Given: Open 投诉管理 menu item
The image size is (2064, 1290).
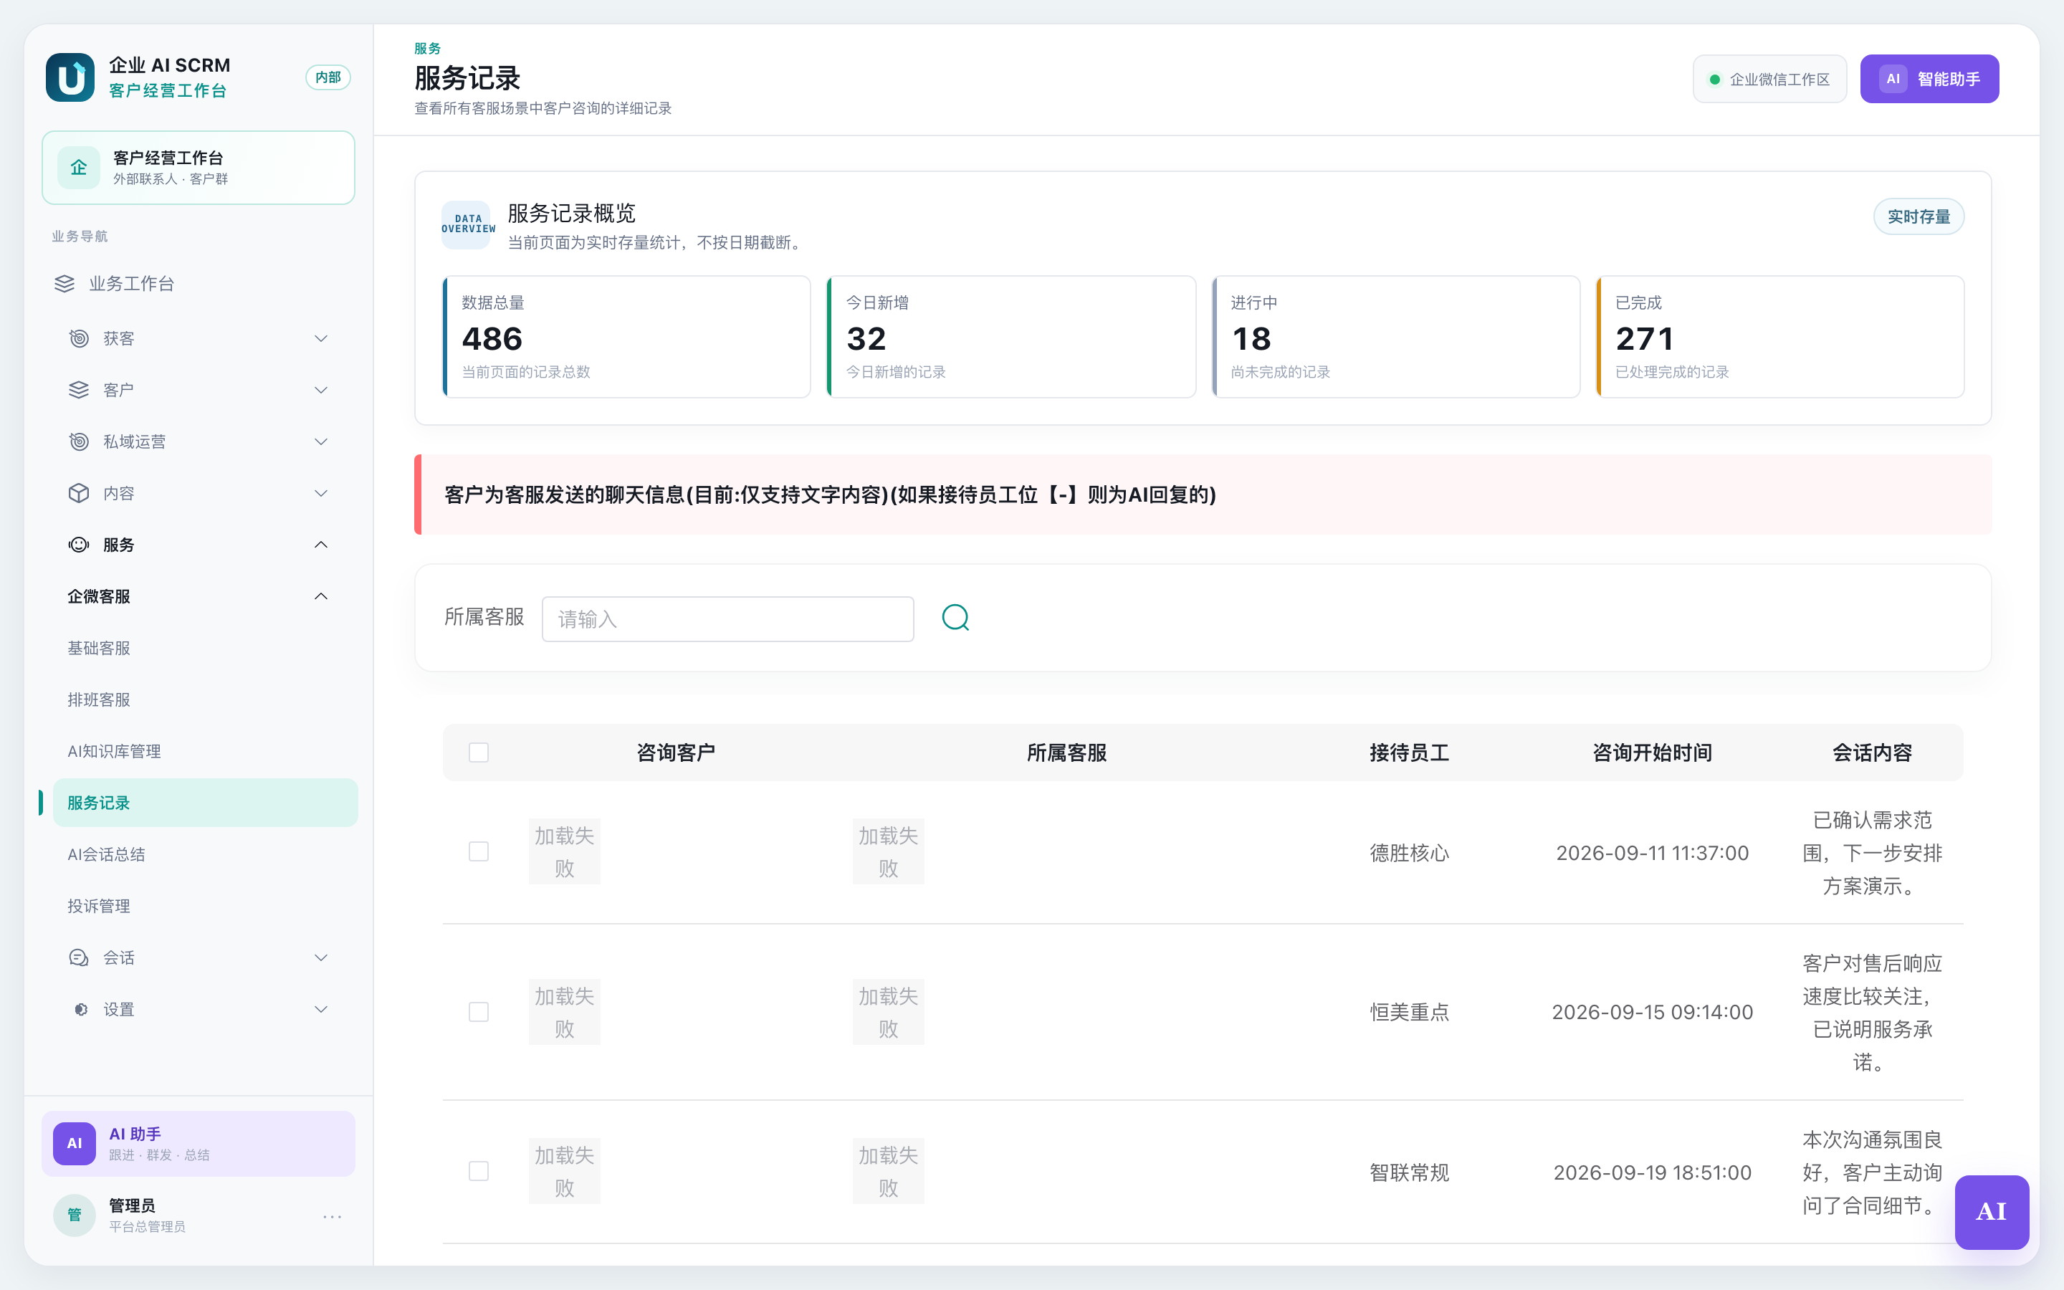Looking at the screenshot, I should 205,906.
